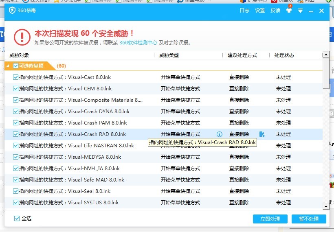
Task: Open the 360软件检测中心 link
Action: click(138, 43)
